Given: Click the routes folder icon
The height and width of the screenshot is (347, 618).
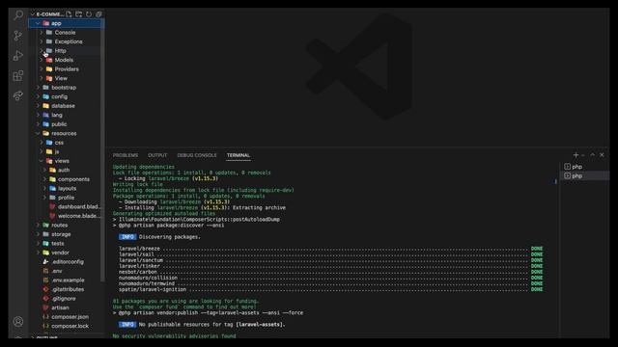Looking at the screenshot, I should [45, 225].
